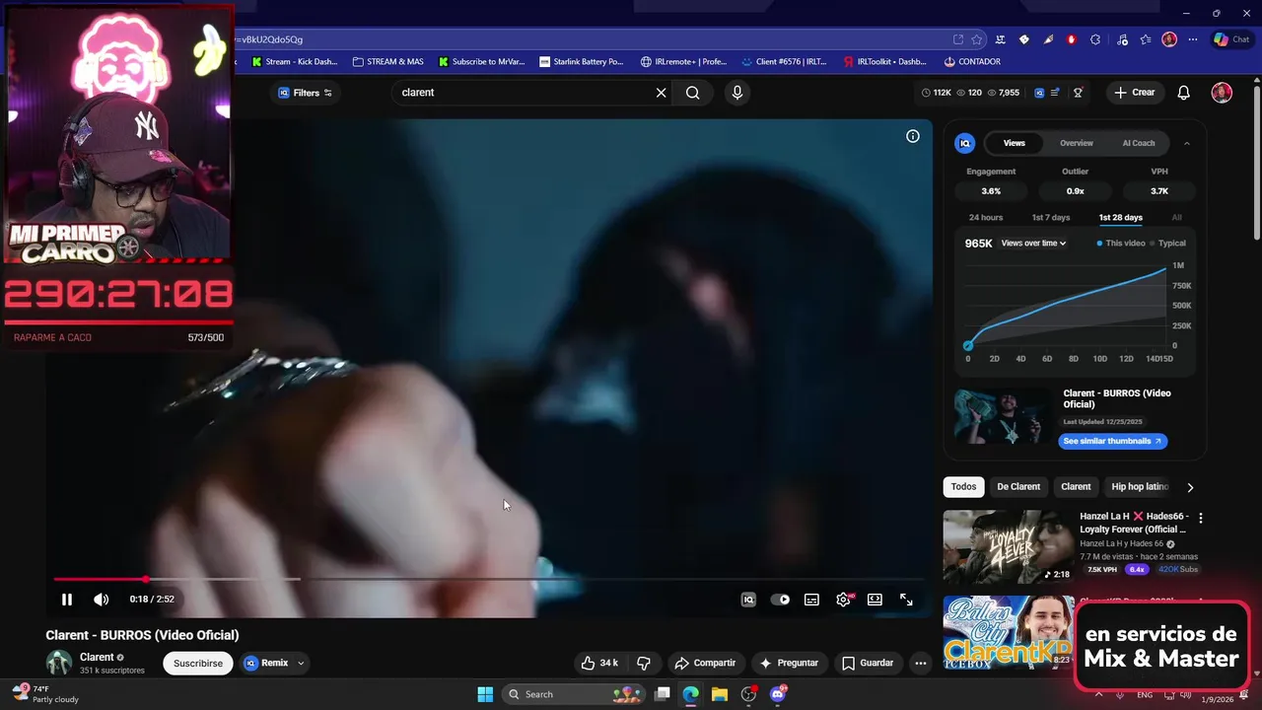Select the 1st 28 days range

point(1121,218)
